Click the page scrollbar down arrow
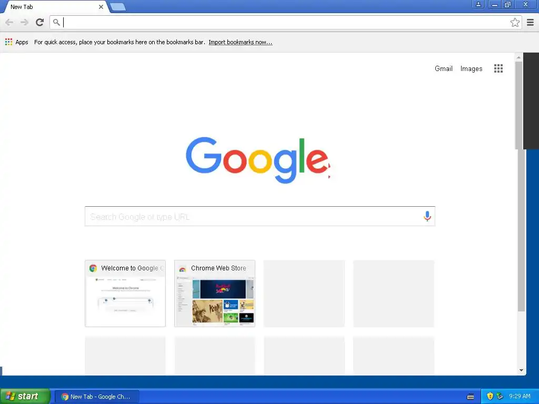Image resolution: width=539 pixels, height=404 pixels. pos(521,370)
